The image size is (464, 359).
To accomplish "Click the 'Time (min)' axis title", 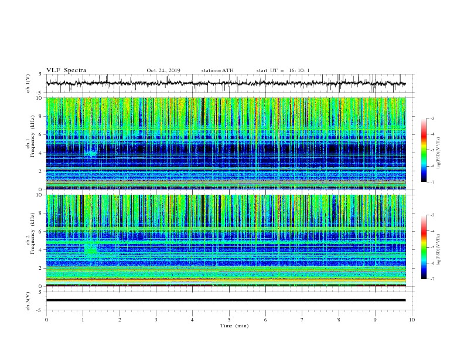I will coord(234,326).
